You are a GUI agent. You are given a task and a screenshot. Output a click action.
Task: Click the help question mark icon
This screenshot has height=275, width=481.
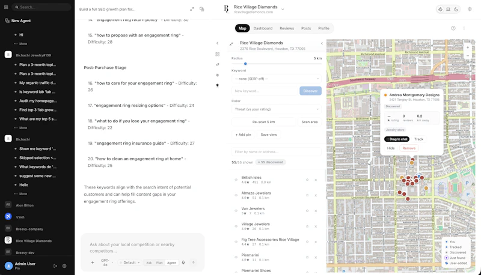coord(453,28)
